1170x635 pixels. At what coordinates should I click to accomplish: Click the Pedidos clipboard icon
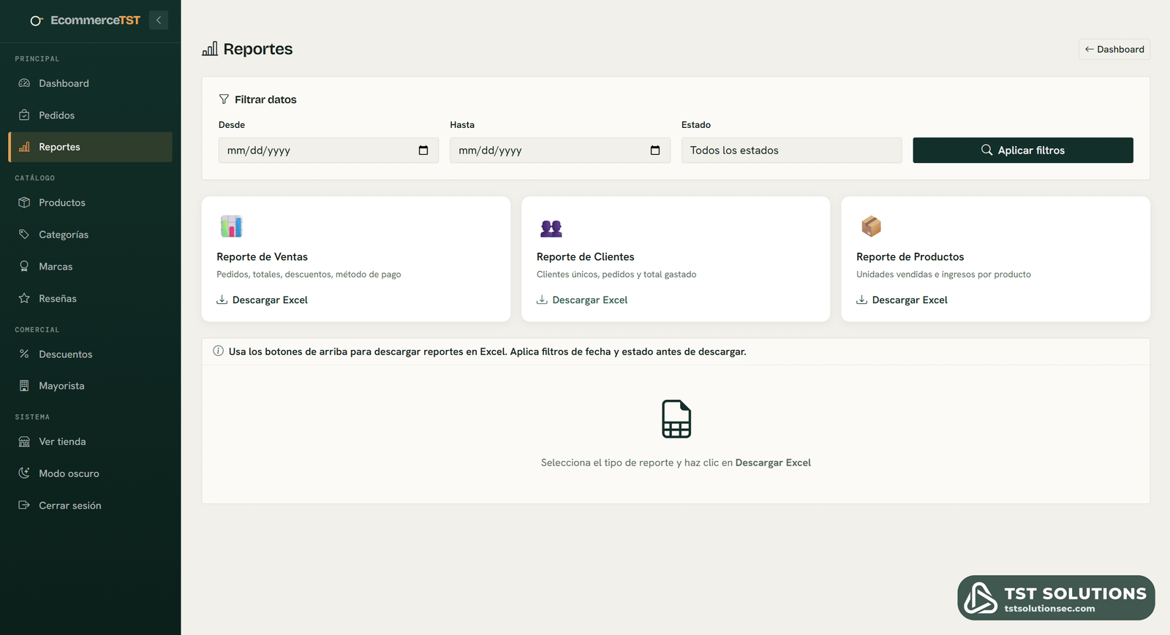24,115
